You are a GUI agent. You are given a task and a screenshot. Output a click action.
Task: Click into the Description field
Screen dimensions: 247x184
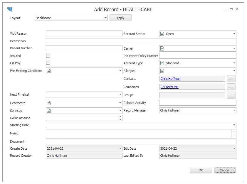click(x=141, y=41)
